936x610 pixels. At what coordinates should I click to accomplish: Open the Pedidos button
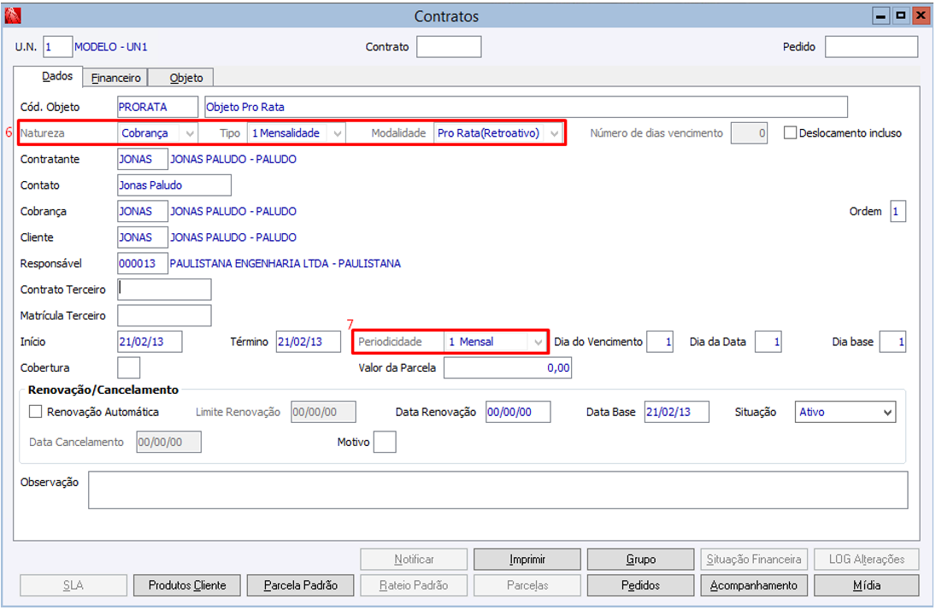tap(640, 585)
